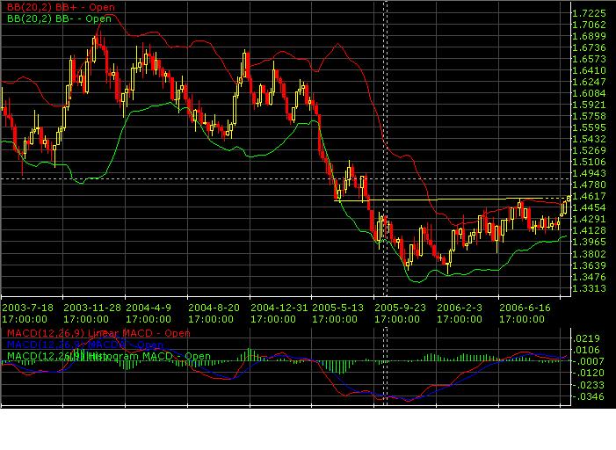Click the 1.4128 price level
The width and height of the screenshot is (616, 450).
[589, 230]
